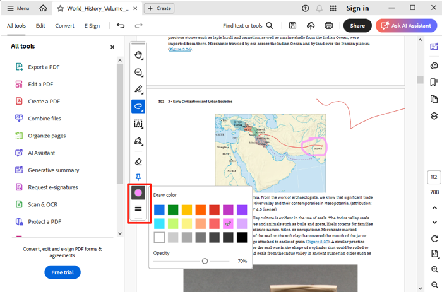Choose the cyan draw color swatch
This screenshot has width=442, height=292.
click(159, 224)
